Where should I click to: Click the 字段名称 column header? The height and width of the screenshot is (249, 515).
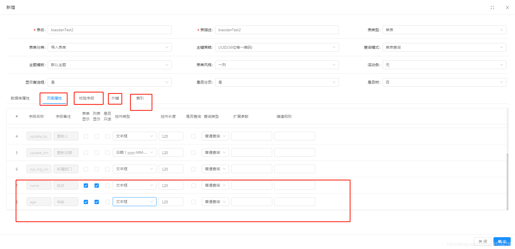[x=36, y=116]
